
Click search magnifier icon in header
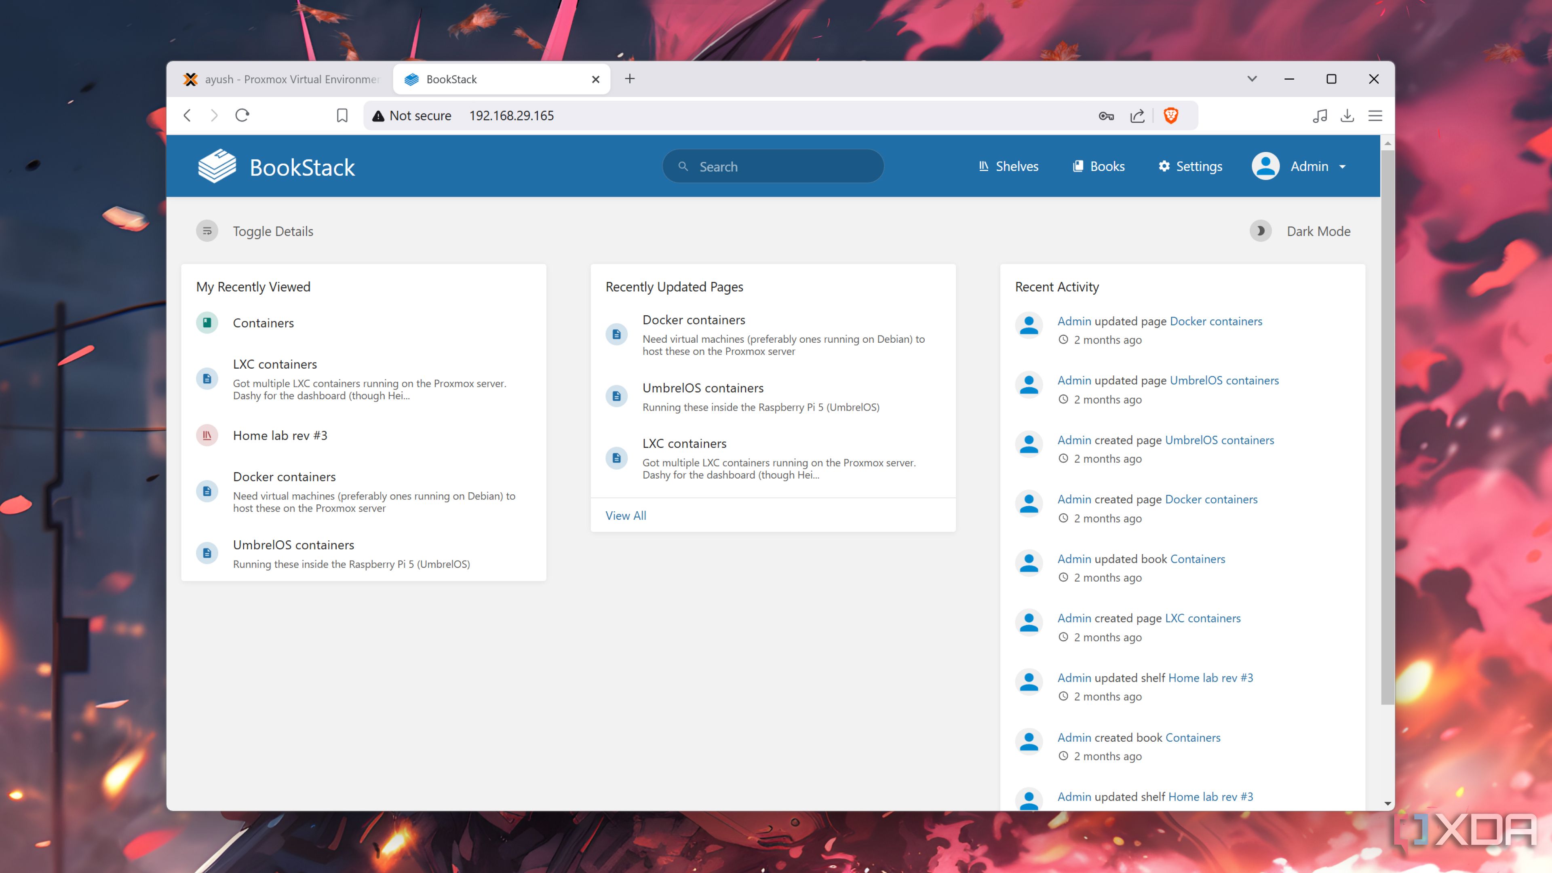tap(683, 166)
